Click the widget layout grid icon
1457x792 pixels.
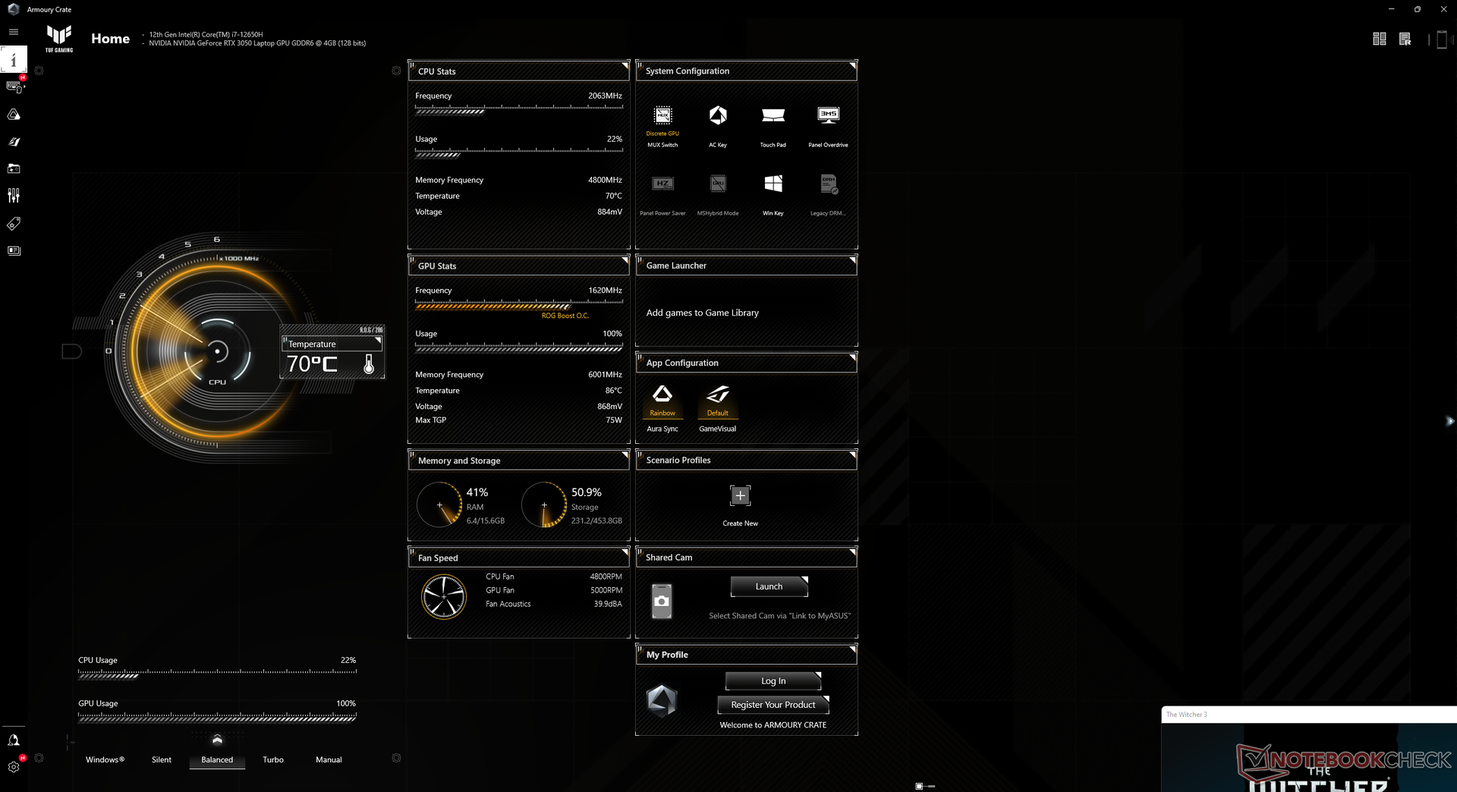click(1380, 39)
